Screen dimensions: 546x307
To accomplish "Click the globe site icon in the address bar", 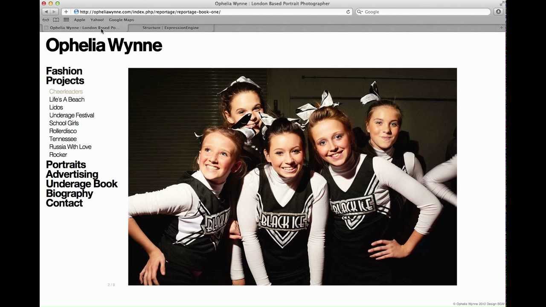I will pos(76,12).
